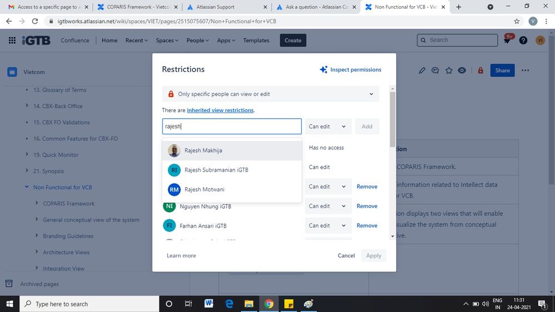
Task: Open the Apps menu dropdown
Action: tap(226, 41)
